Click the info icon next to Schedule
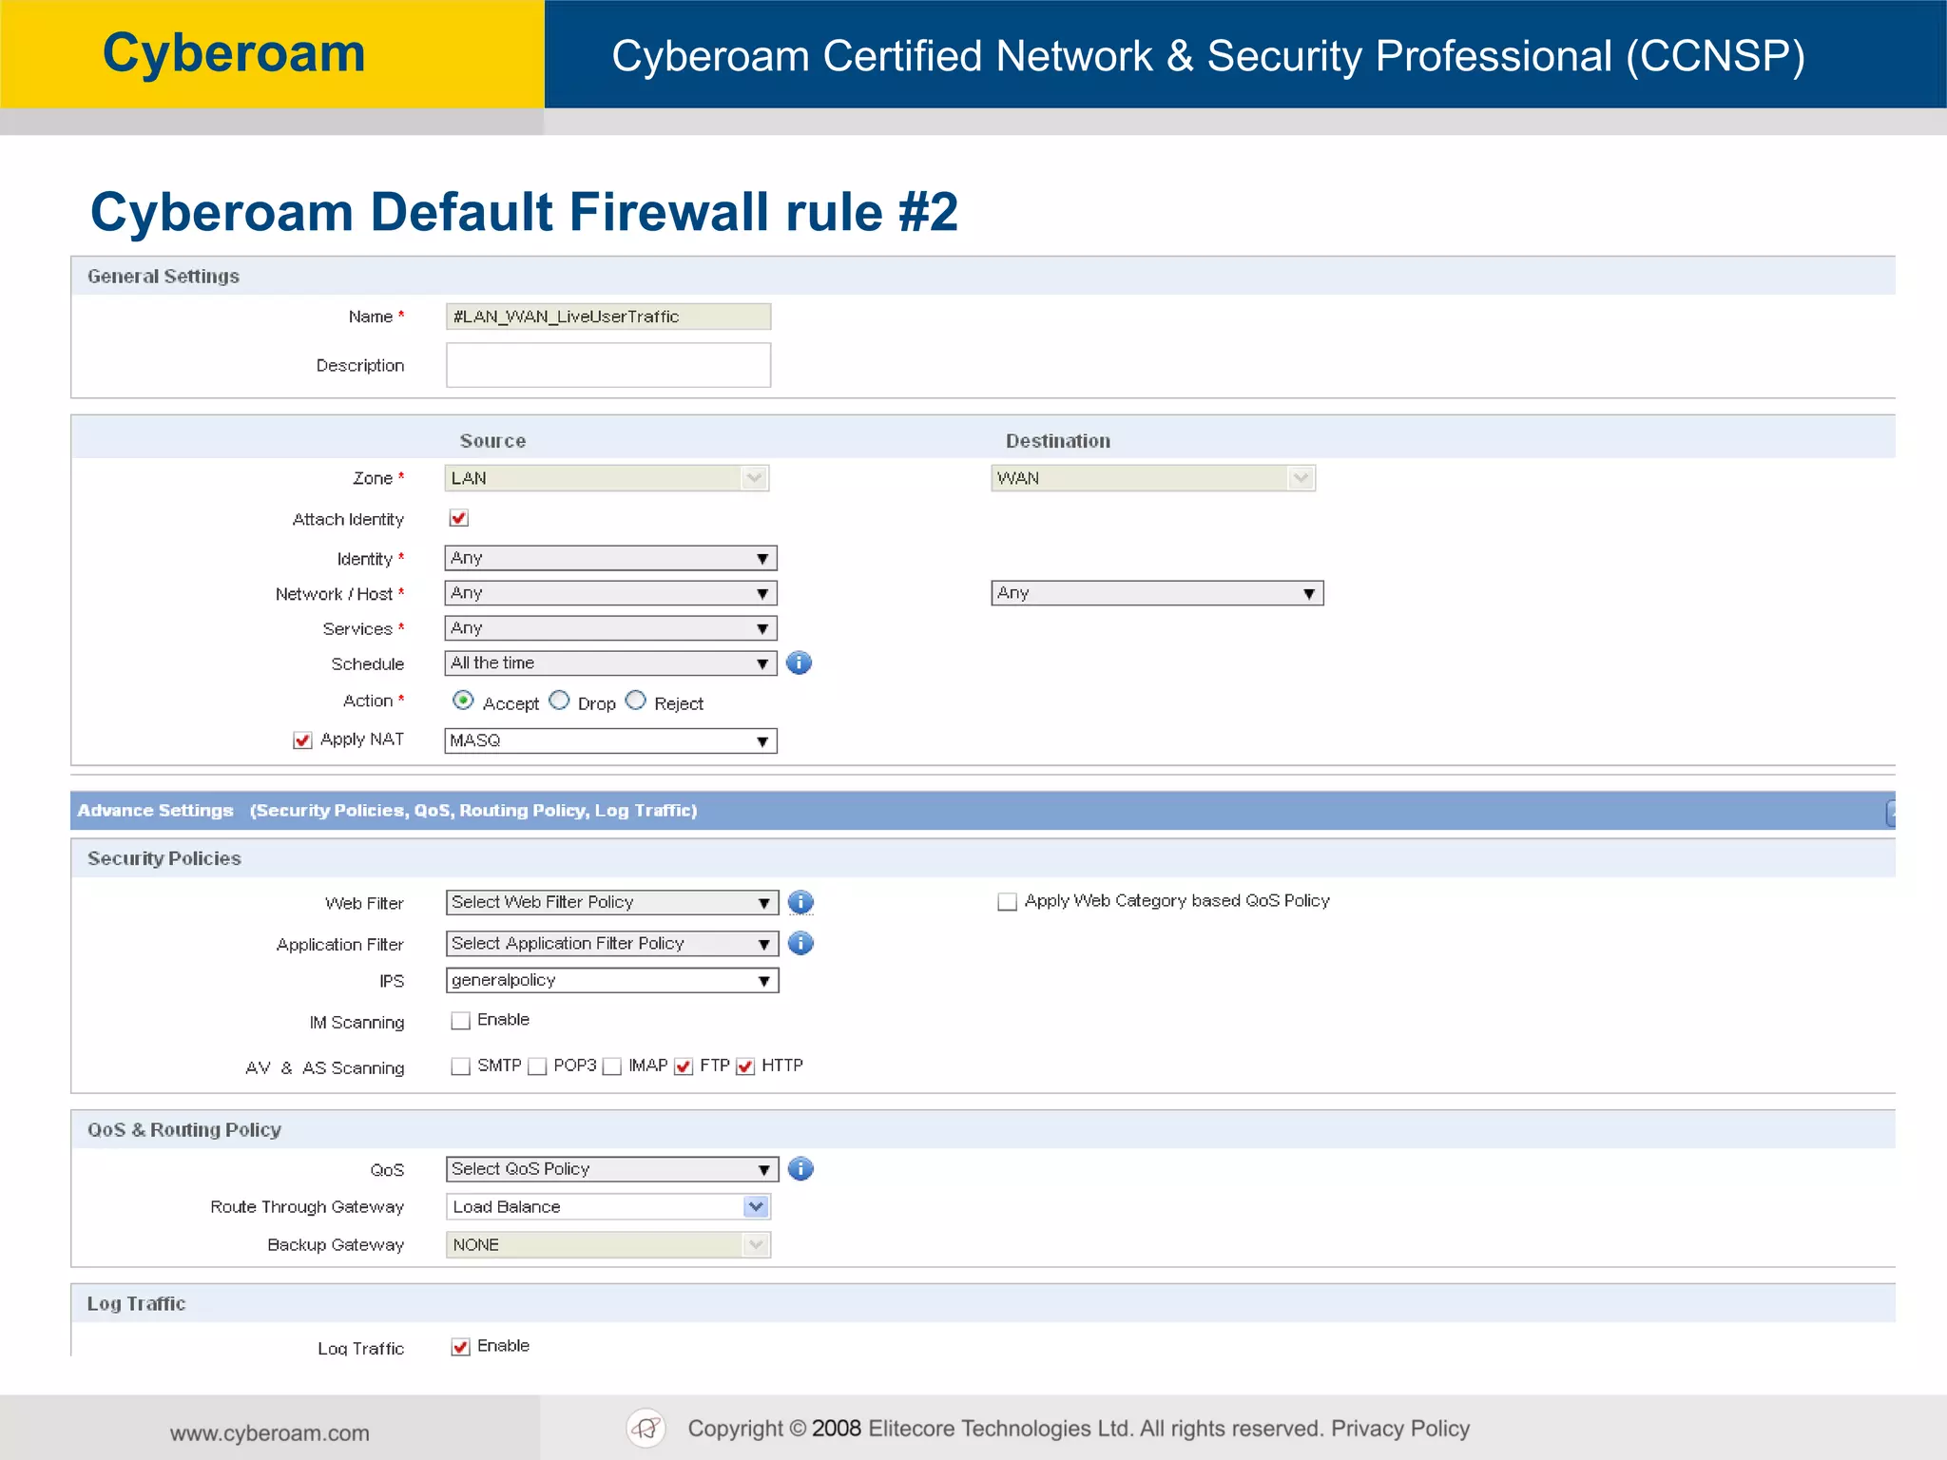1947x1460 pixels. coord(799,663)
